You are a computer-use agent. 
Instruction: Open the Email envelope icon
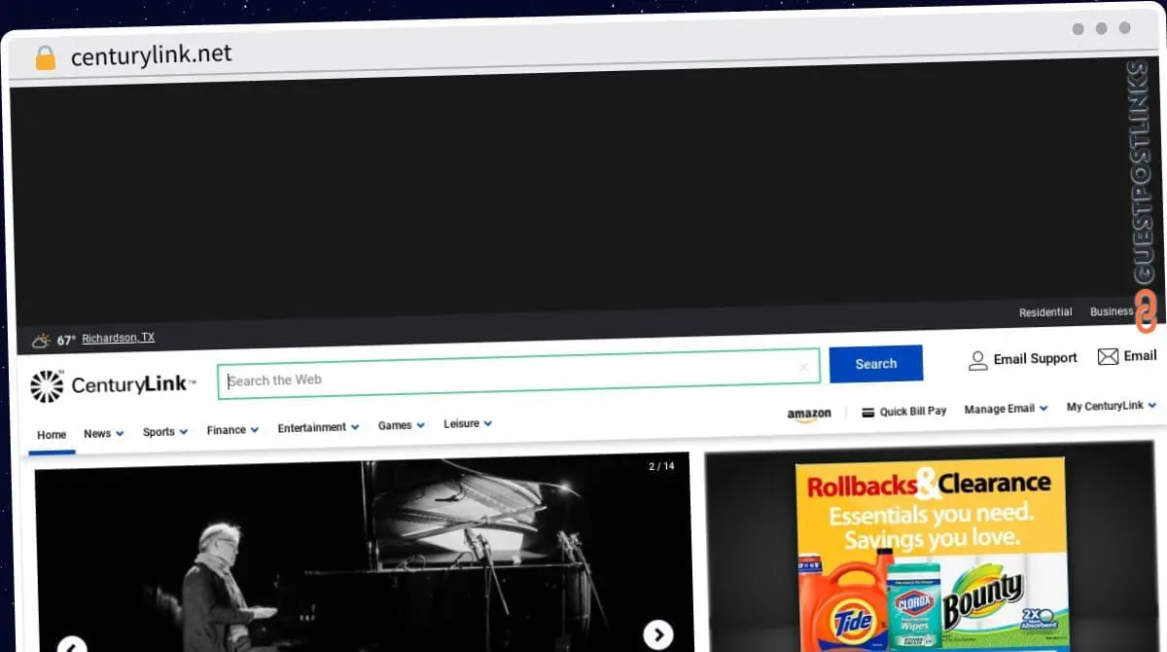click(x=1108, y=356)
